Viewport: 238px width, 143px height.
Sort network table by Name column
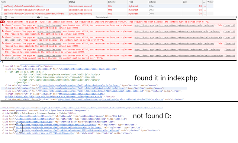point(34,2)
